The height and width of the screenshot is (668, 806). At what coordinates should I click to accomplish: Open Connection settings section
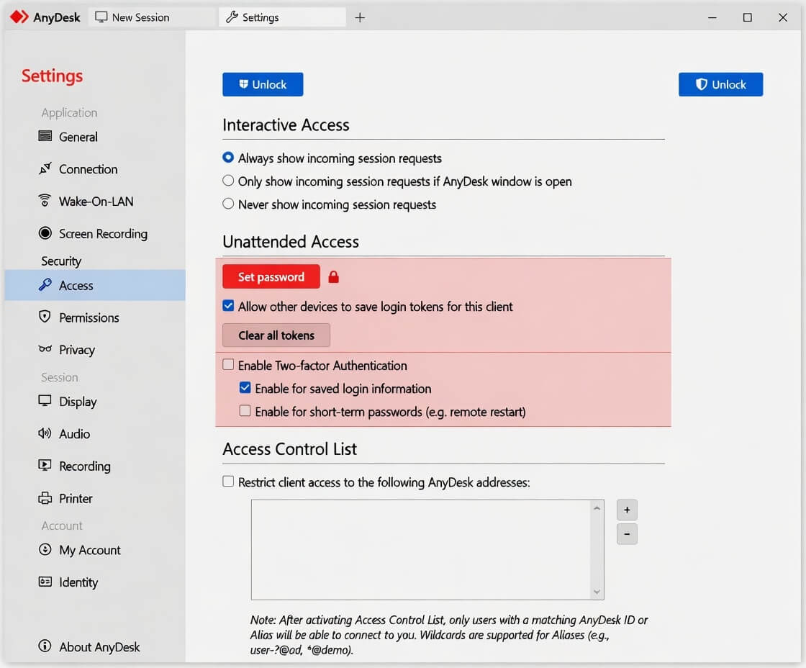point(95,168)
